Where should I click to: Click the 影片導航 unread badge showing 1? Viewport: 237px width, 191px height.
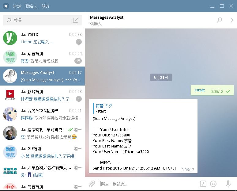(x=79, y=99)
